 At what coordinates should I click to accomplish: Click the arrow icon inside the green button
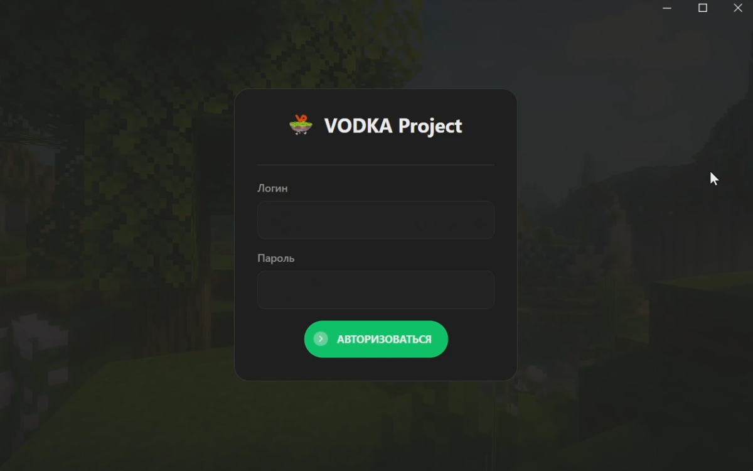coord(321,339)
